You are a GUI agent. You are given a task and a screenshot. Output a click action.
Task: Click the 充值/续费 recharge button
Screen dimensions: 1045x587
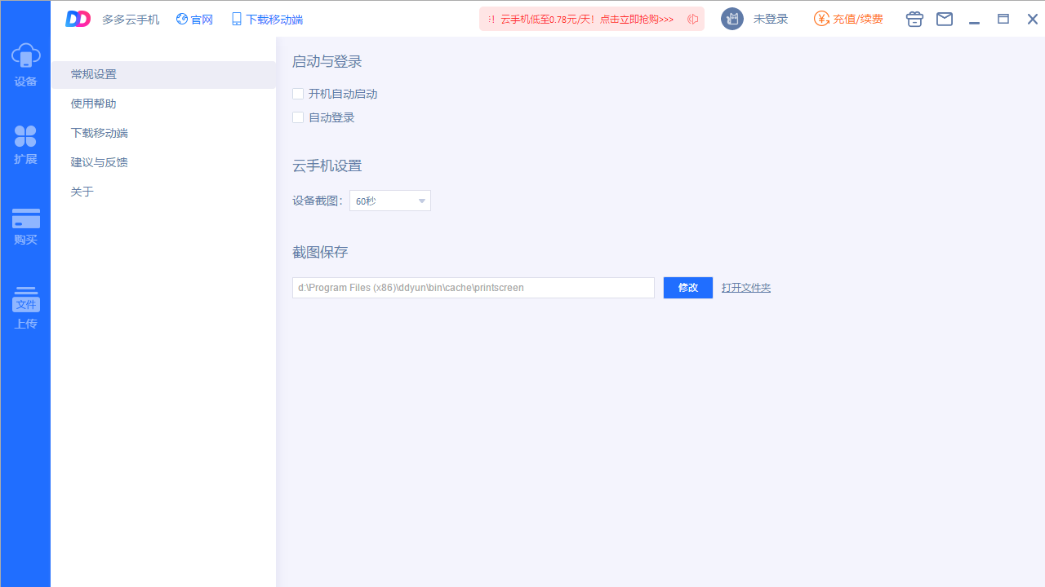848,19
